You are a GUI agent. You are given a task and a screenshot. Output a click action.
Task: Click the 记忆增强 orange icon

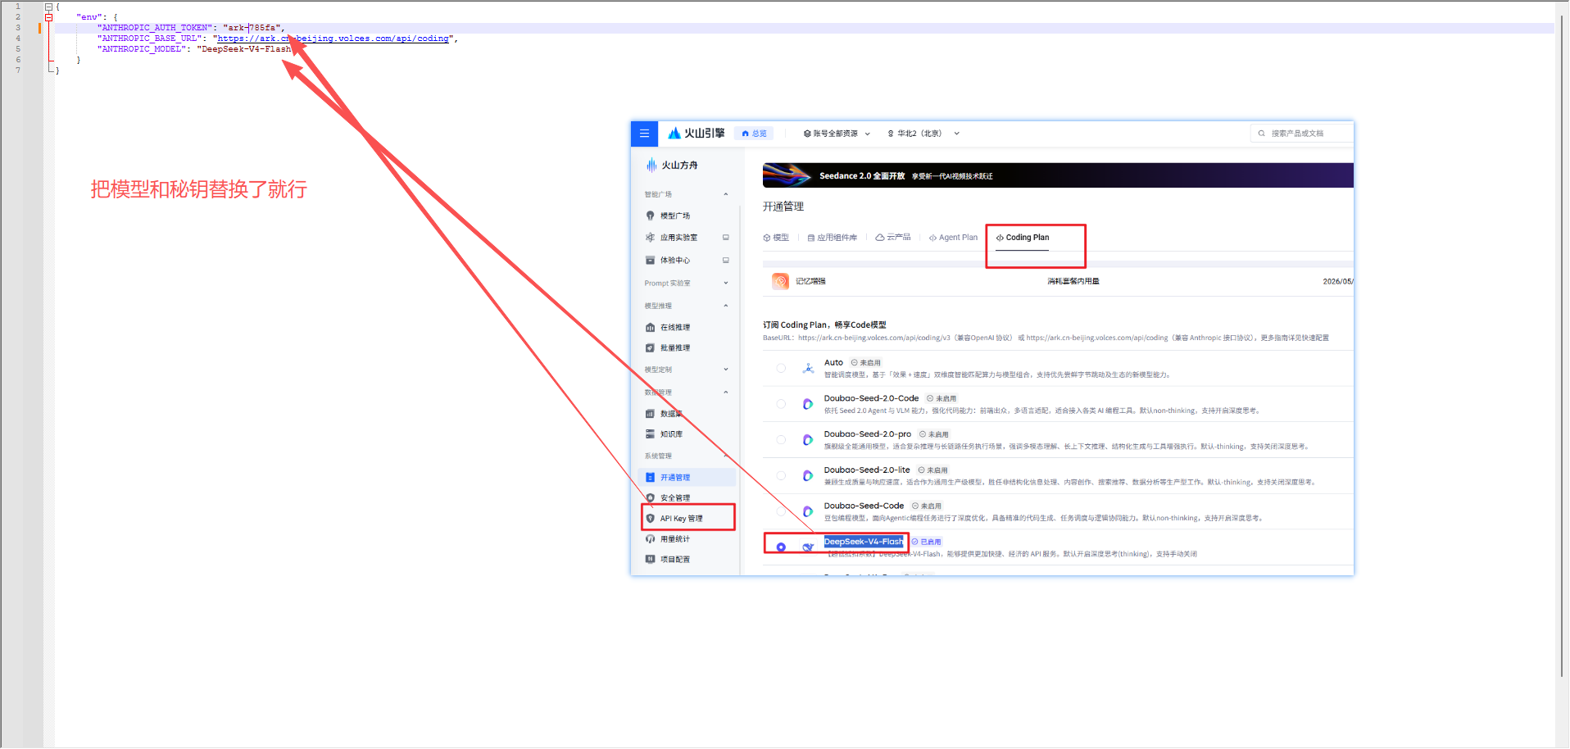(780, 281)
